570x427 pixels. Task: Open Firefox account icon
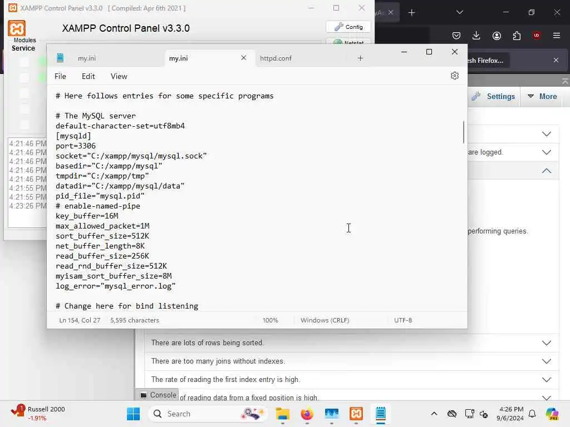point(497,36)
